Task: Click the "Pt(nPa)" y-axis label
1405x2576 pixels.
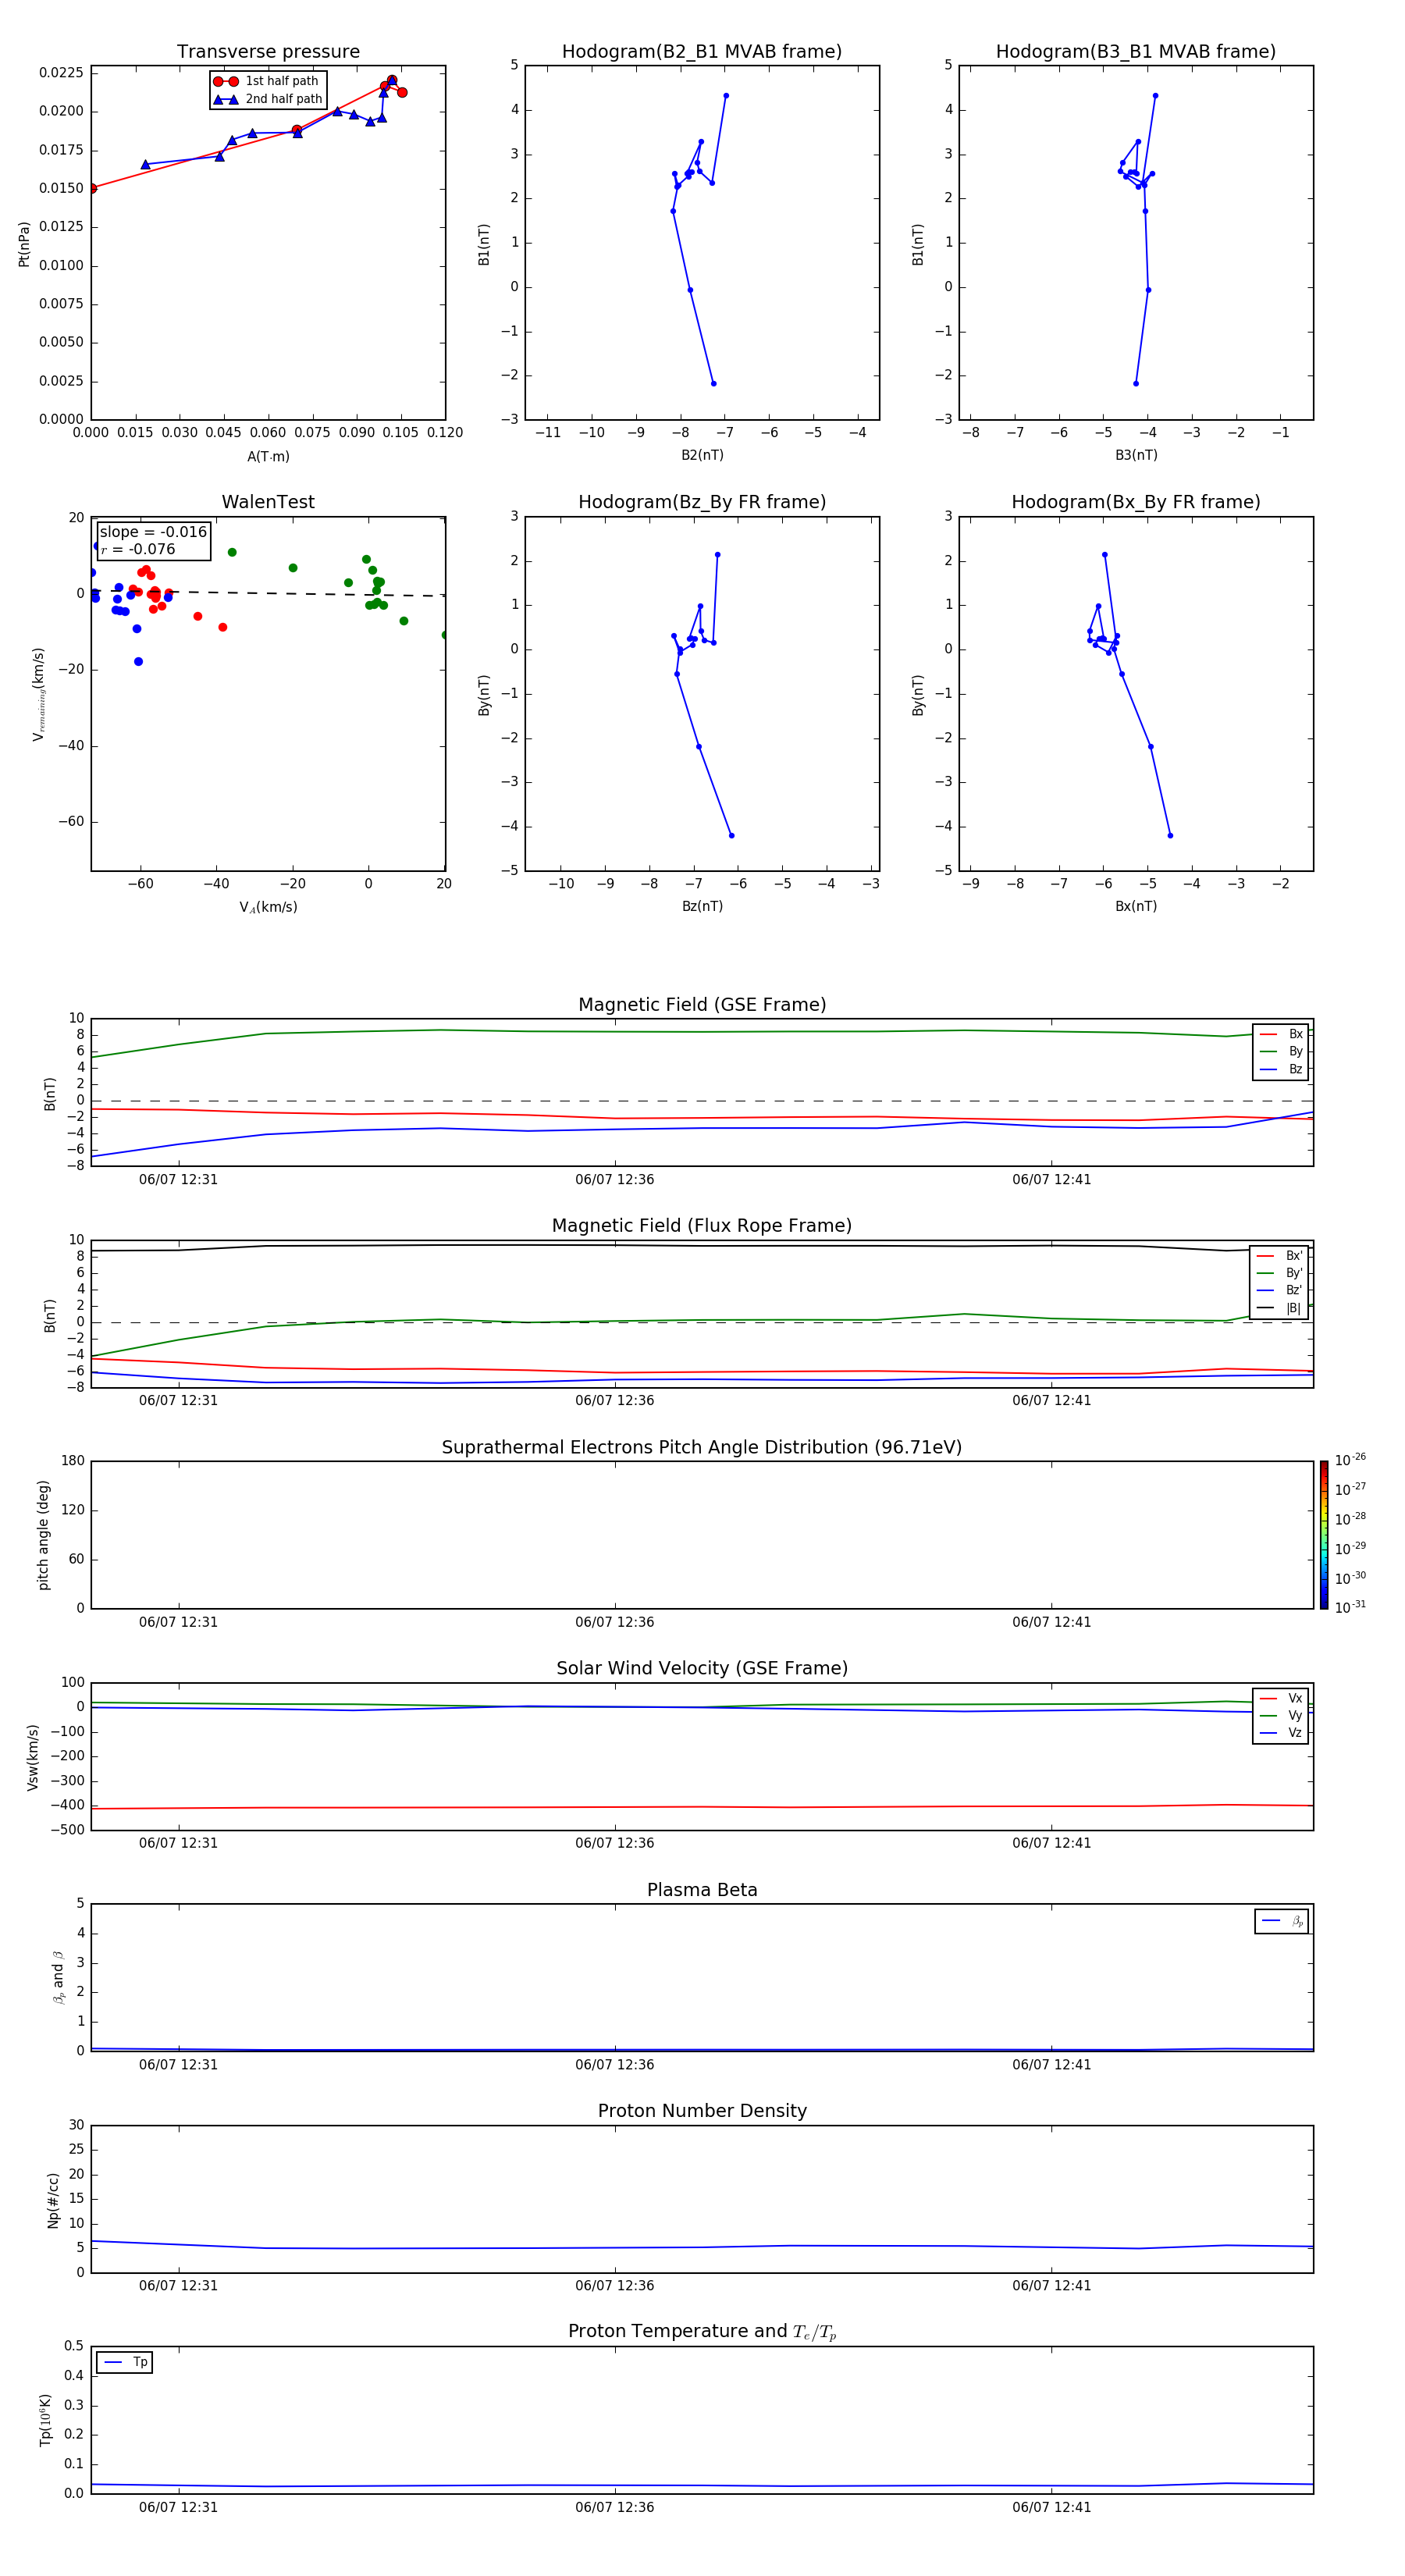Action: coord(24,243)
